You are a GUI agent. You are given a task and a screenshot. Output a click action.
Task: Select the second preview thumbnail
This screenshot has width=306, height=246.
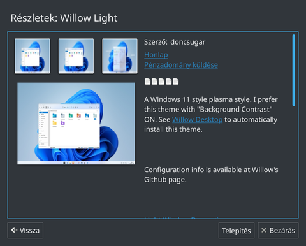(76, 56)
